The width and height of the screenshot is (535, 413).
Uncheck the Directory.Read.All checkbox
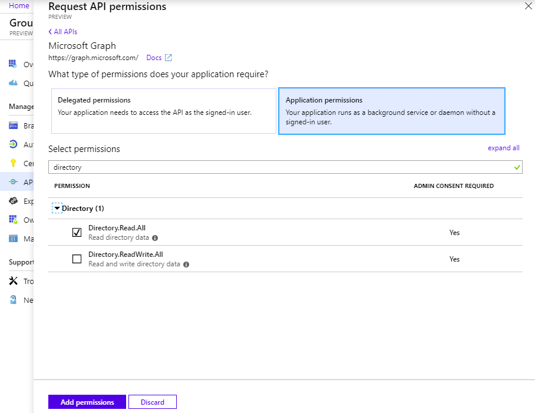77,232
